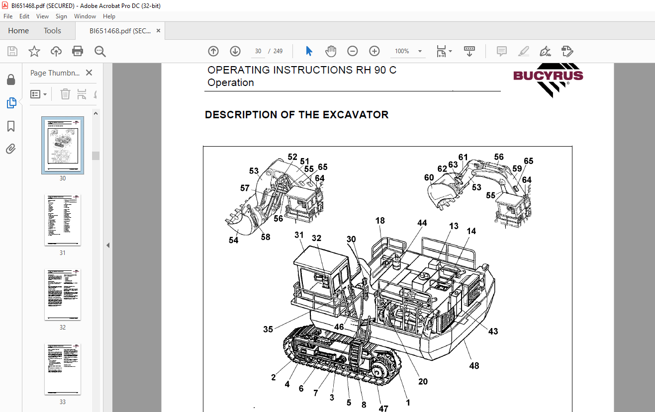Close the BI651468.pdf tab

(x=158, y=31)
